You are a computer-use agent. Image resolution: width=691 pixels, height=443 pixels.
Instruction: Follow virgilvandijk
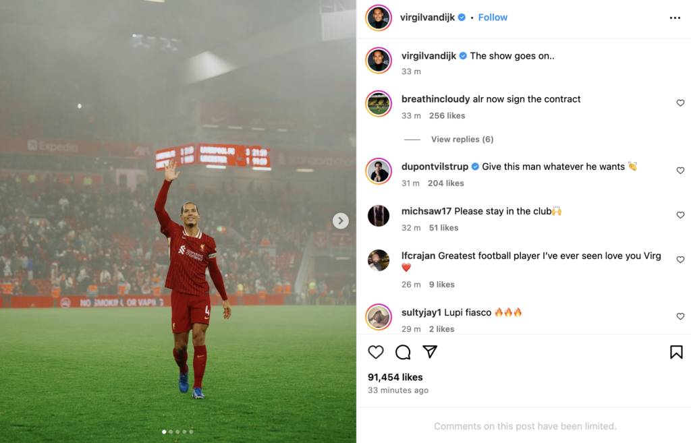click(493, 17)
